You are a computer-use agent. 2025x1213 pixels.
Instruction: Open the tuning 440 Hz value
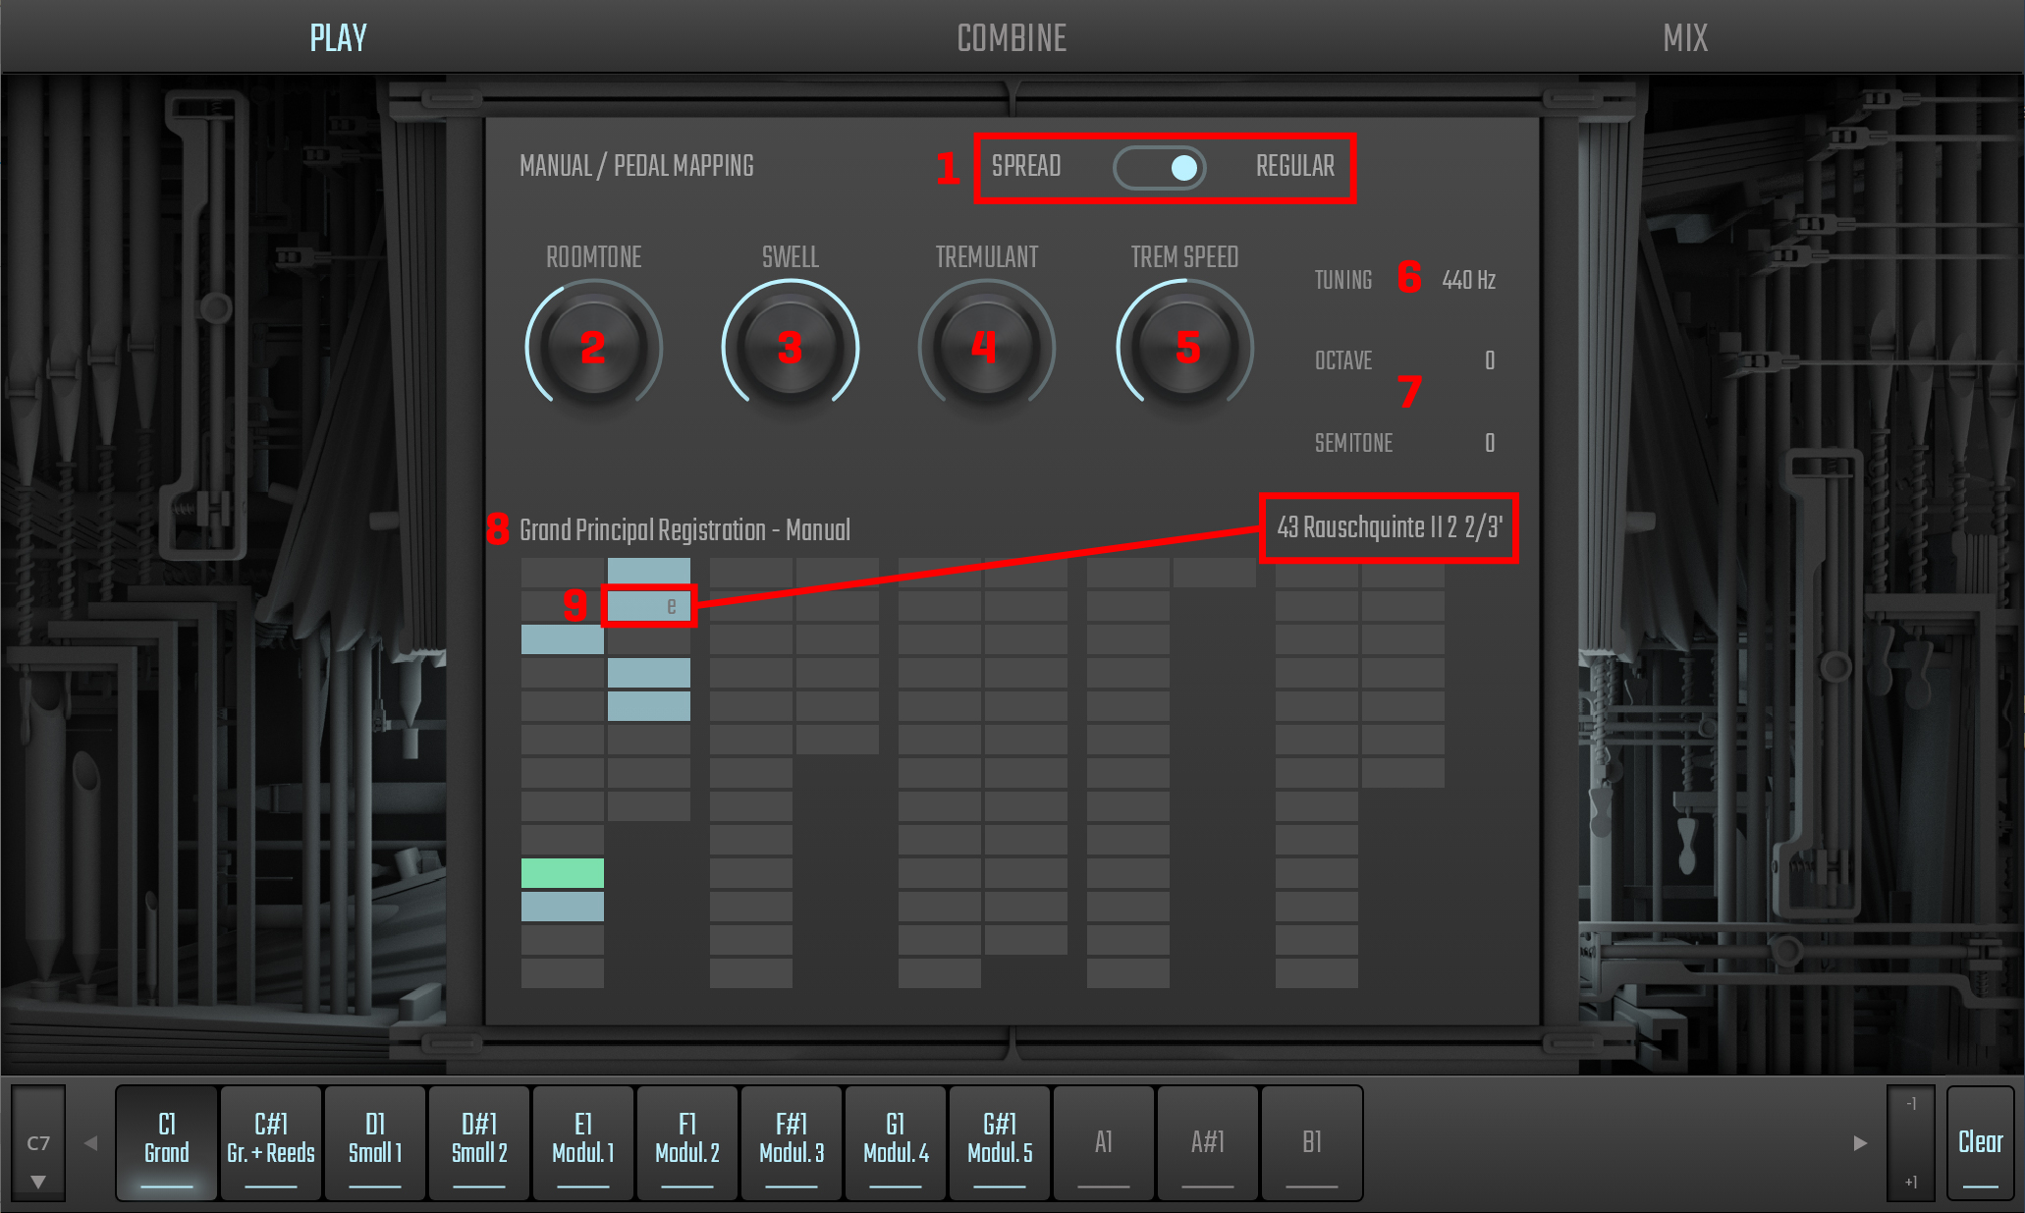coord(1467,280)
